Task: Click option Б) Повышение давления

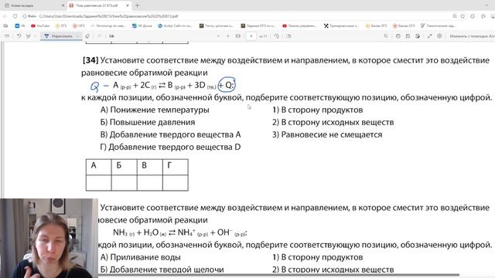Action: pyautogui.click(x=148, y=122)
